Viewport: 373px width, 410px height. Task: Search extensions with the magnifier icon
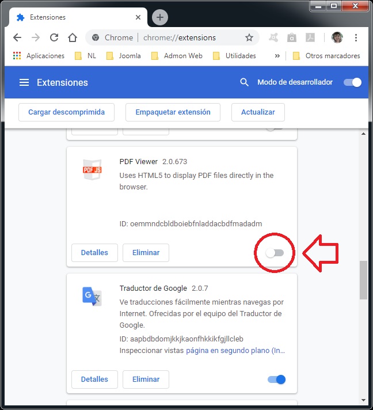pos(244,82)
